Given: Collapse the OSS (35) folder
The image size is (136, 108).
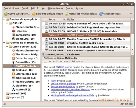Looking at the screenshot, I should (x=7, y=23).
